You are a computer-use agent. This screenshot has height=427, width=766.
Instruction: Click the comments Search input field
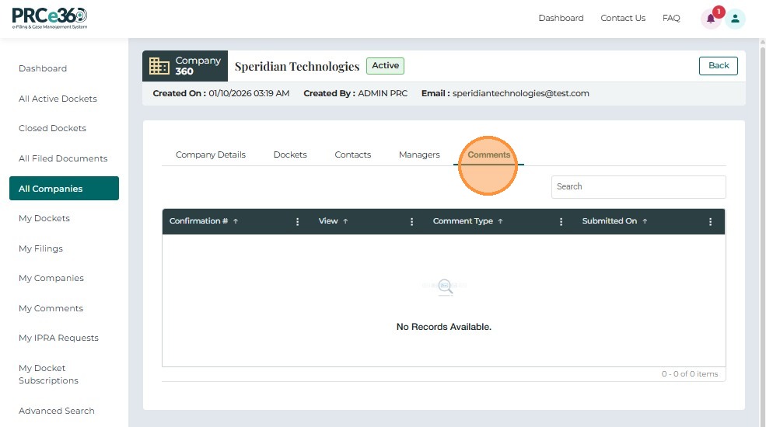[x=638, y=186]
